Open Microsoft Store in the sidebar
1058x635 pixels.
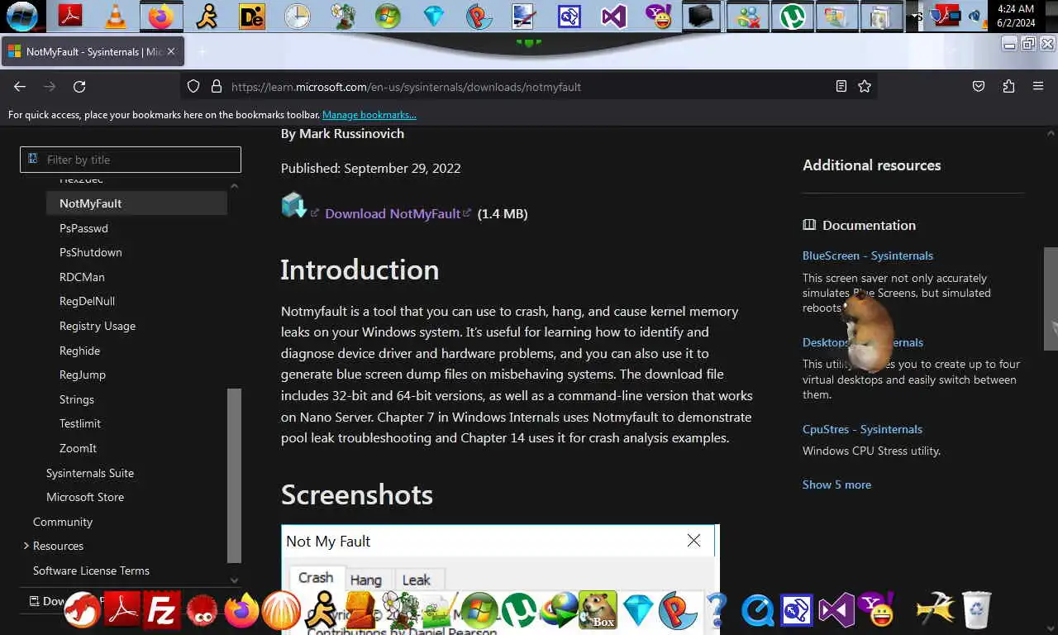point(85,497)
